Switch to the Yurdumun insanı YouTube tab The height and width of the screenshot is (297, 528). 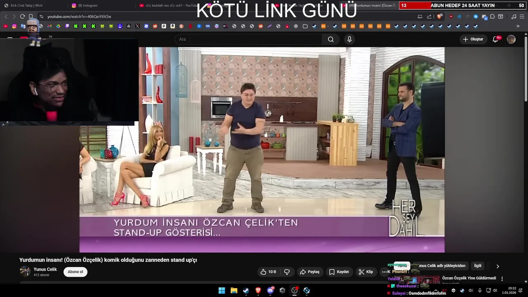pyautogui.click(x=369, y=5)
